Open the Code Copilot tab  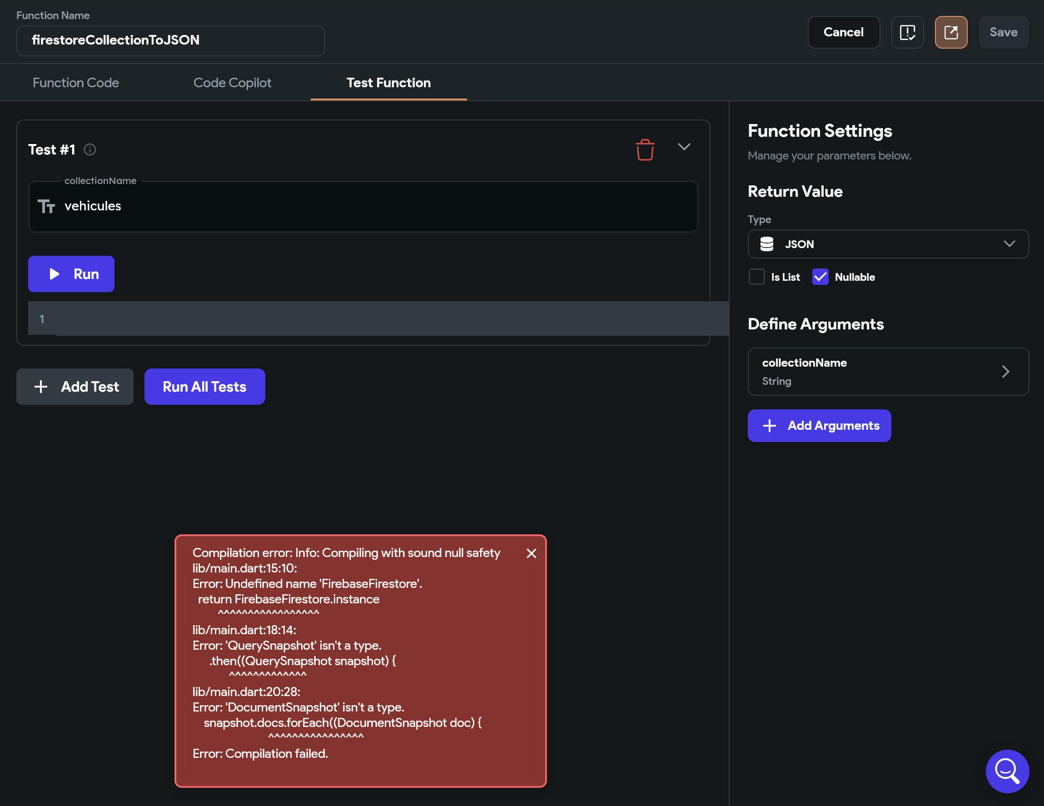click(x=232, y=83)
